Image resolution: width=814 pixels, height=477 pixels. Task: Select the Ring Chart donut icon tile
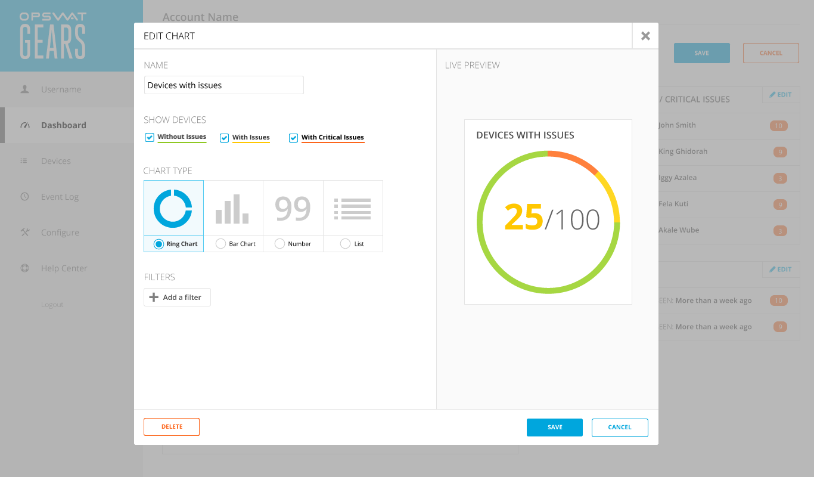point(173,208)
